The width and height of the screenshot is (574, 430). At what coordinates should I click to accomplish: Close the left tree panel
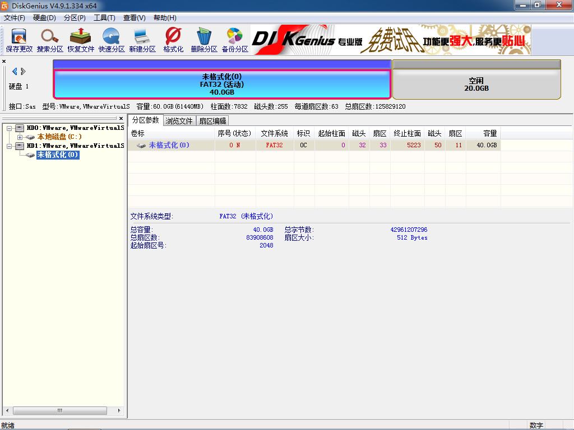pyautogui.click(x=121, y=118)
